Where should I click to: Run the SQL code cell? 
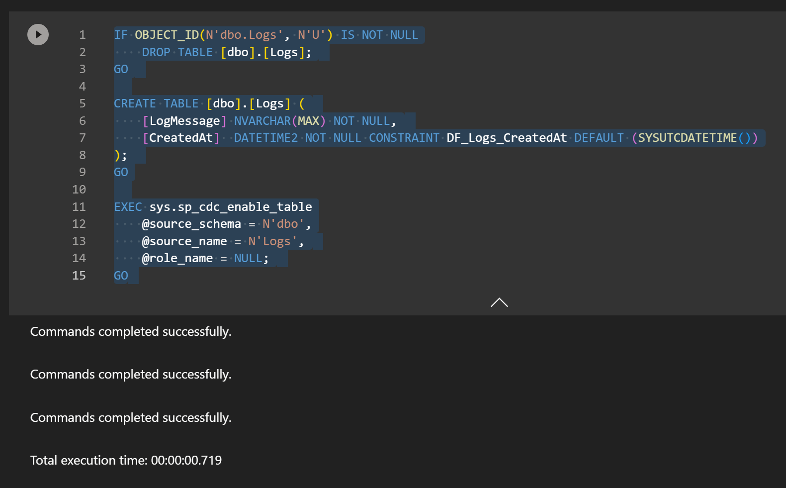click(x=38, y=35)
